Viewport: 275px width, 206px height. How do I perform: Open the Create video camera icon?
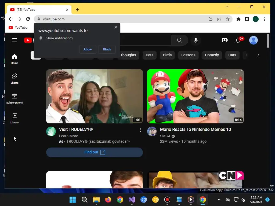pos(225,40)
